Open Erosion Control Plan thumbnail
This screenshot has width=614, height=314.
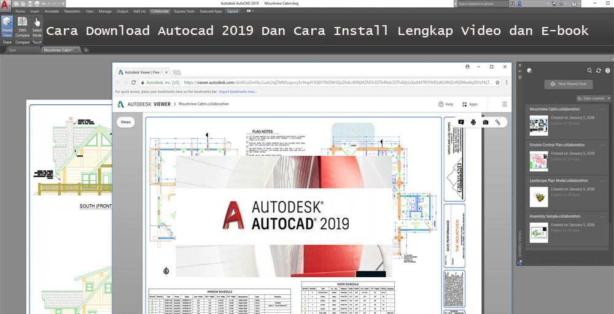(539, 161)
